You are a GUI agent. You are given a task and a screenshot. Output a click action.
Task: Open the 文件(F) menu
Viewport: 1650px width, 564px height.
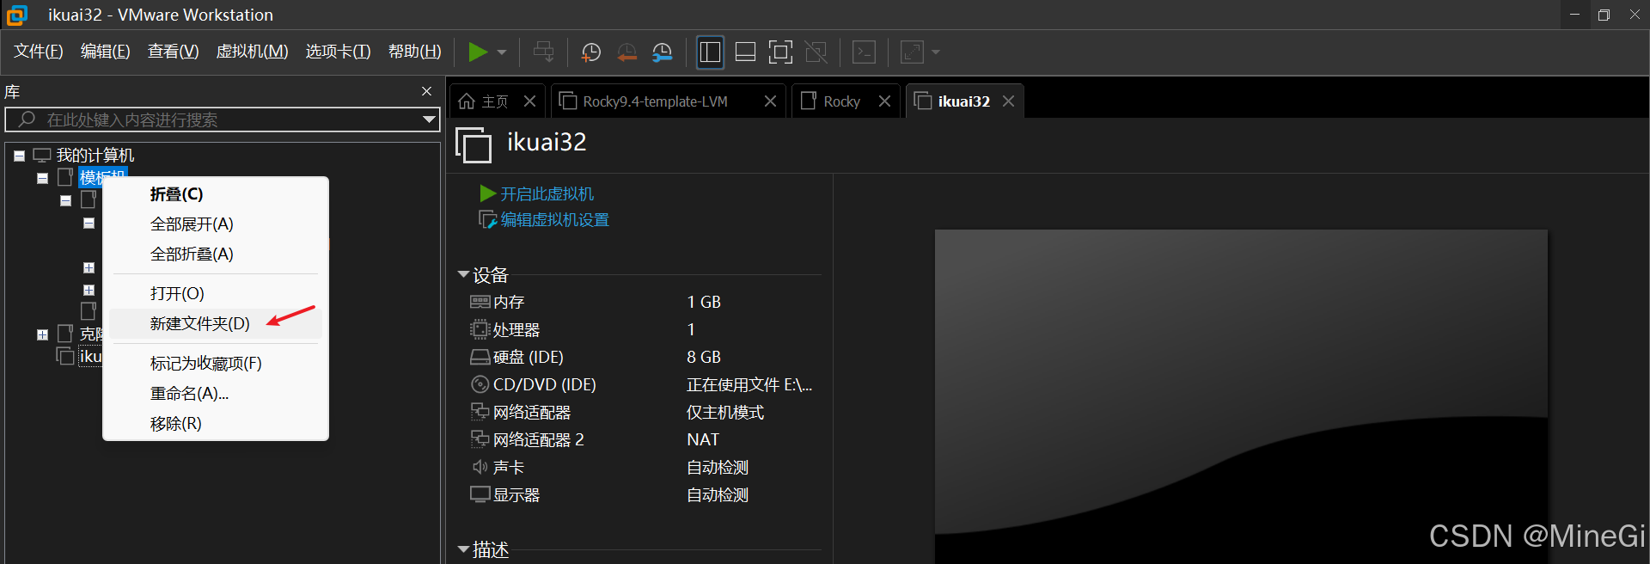(x=39, y=52)
